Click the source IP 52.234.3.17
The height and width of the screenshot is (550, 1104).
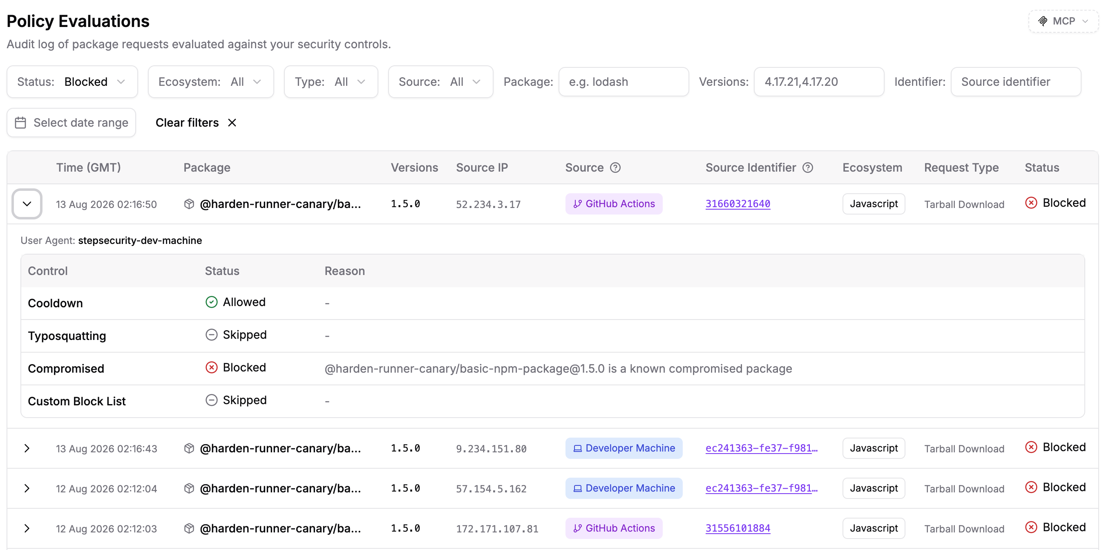pos(488,204)
